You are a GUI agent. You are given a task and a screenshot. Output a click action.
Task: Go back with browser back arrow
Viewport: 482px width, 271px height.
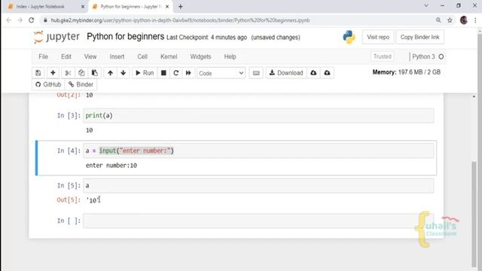click(8, 20)
